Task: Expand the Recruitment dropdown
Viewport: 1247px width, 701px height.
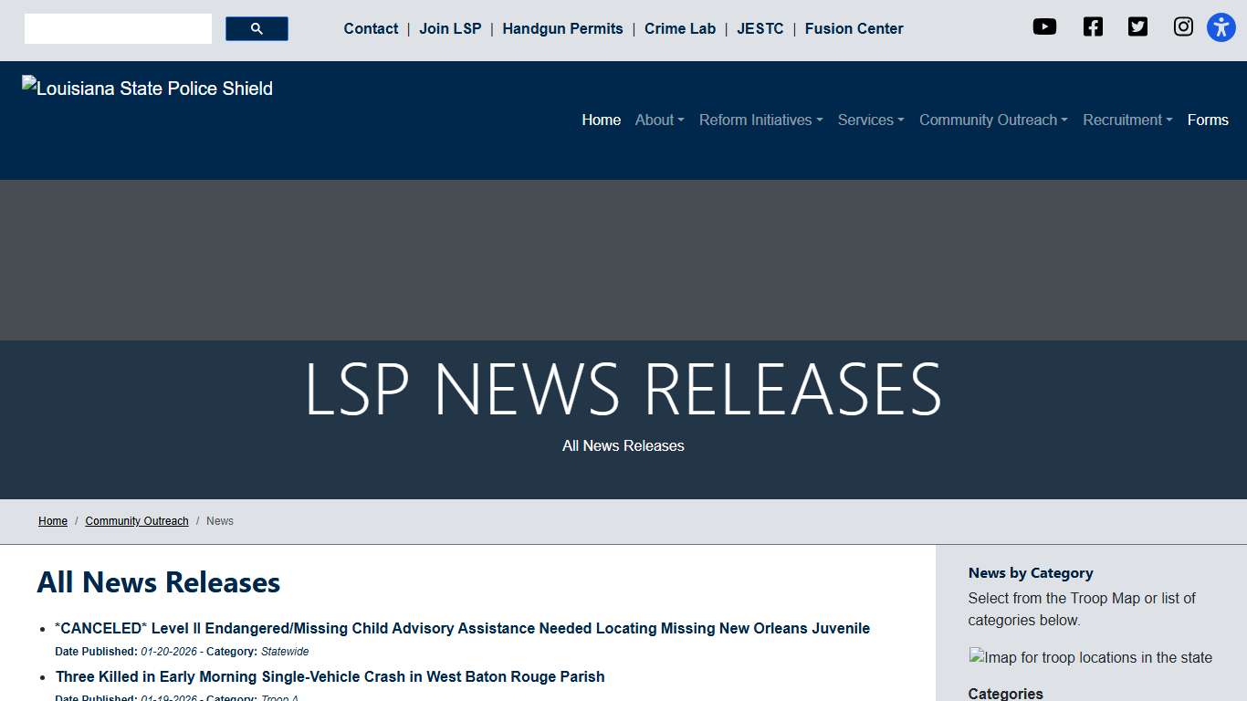Action: pos(1126,120)
